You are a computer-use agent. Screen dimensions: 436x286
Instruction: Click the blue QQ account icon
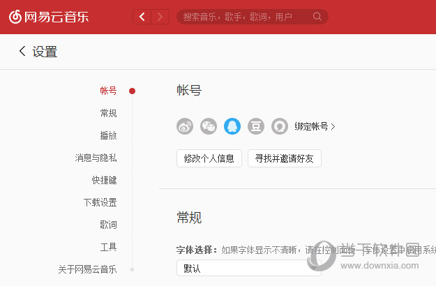pyautogui.click(x=232, y=126)
